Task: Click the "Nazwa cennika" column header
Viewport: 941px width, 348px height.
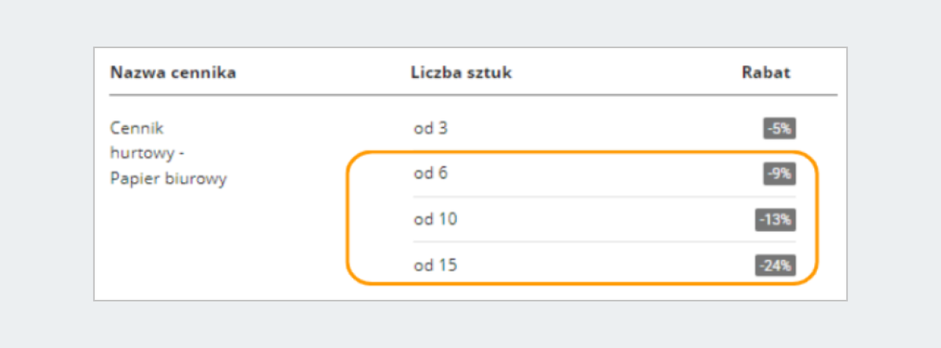Action: tap(173, 73)
